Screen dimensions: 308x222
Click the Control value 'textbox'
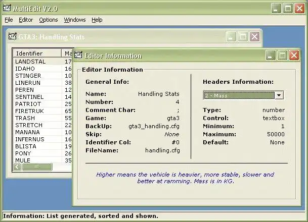(x=274, y=118)
